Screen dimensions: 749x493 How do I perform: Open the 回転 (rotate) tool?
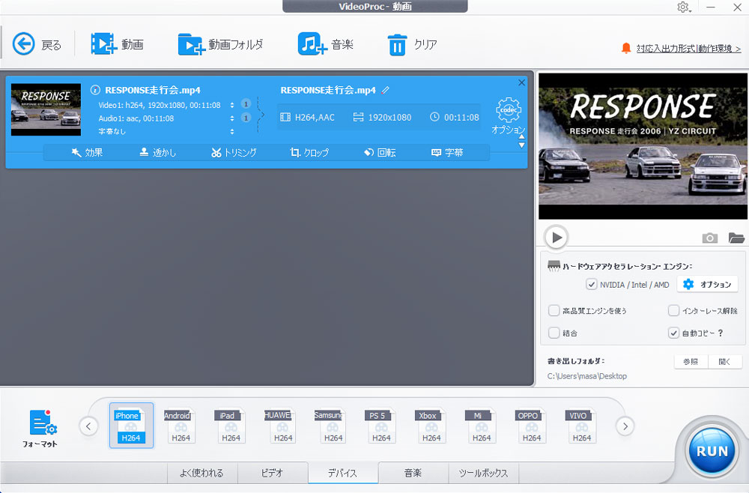(380, 152)
